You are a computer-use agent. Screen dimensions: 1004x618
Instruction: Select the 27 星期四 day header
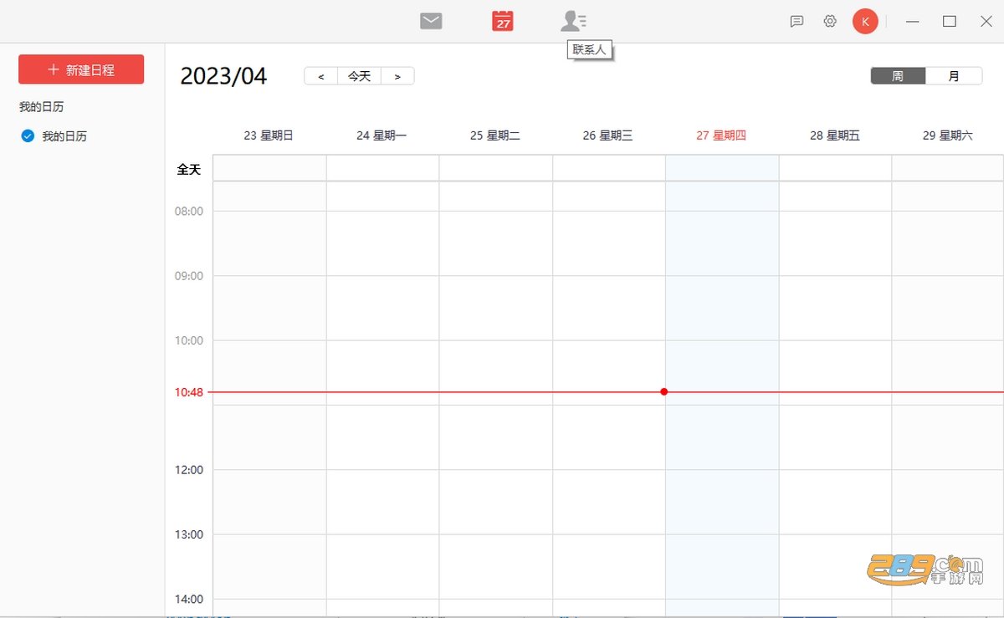pos(721,135)
